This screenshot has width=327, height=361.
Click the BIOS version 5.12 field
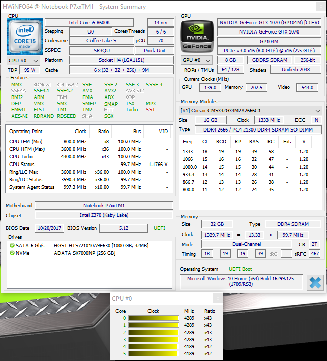(x=124, y=228)
